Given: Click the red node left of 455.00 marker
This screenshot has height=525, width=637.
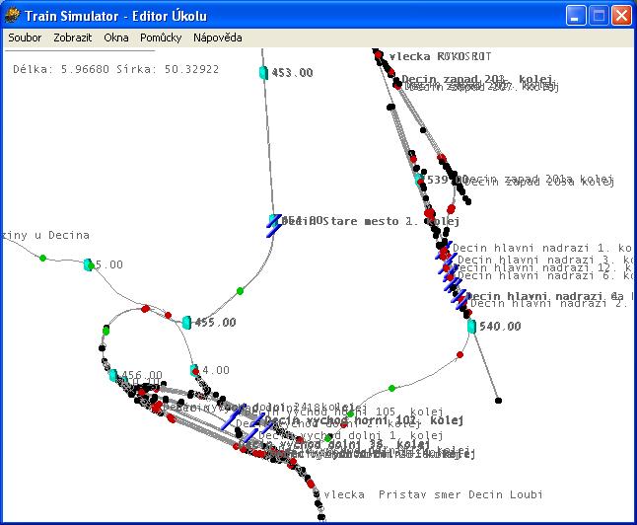Looking at the screenshot, I should pos(168,315).
